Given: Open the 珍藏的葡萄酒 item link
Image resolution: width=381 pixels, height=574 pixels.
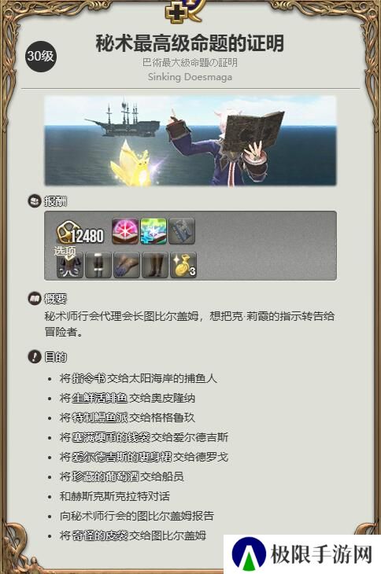Looking at the screenshot, I should click(105, 476).
